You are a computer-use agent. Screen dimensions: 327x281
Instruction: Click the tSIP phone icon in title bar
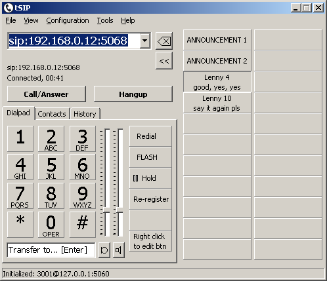click(x=9, y=8)
